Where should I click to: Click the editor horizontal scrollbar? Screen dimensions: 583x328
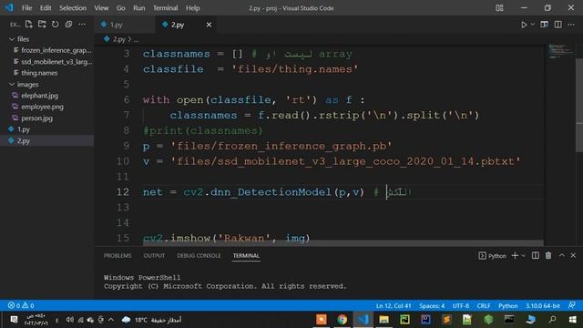343,242
